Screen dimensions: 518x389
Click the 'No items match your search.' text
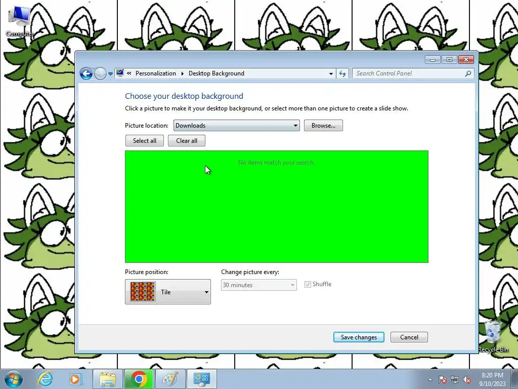(277, 163)
